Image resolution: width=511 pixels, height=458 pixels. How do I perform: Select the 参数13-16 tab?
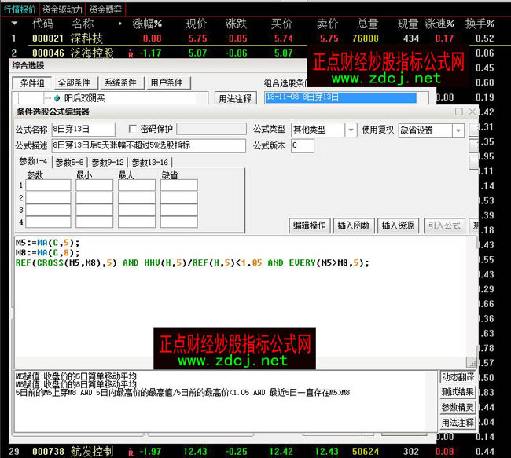pyautogui.click(x=149, y=162)
